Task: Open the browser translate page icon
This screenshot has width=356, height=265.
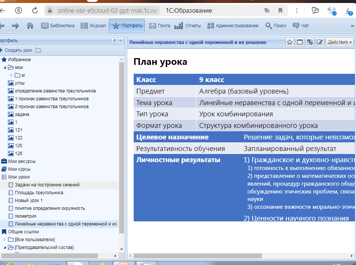Action: (267, 10)
